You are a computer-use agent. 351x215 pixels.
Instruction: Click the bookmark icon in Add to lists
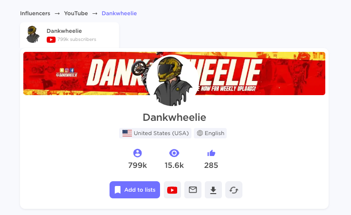tap(118, 190)
